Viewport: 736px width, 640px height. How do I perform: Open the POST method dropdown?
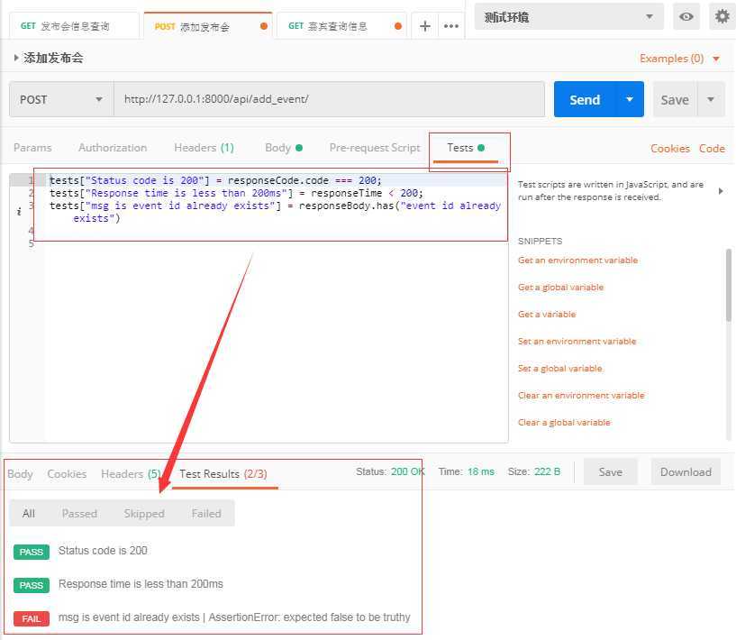tap(61, 99)
